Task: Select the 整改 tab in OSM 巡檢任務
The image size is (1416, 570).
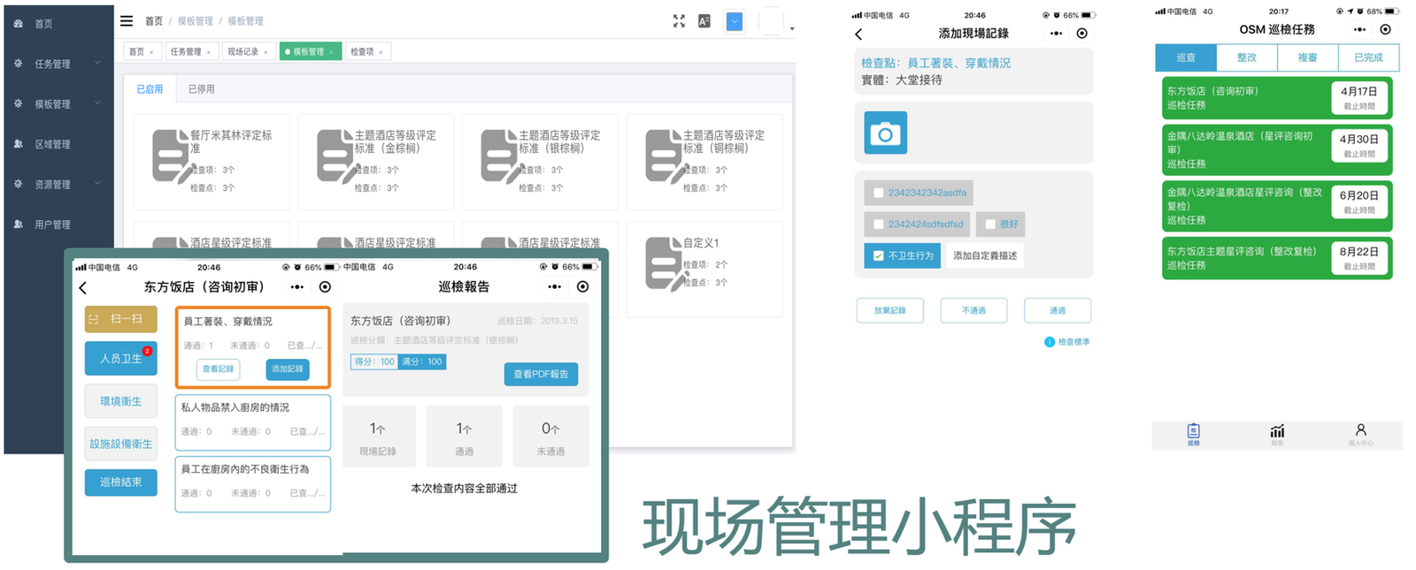Action: [1246, 57]
